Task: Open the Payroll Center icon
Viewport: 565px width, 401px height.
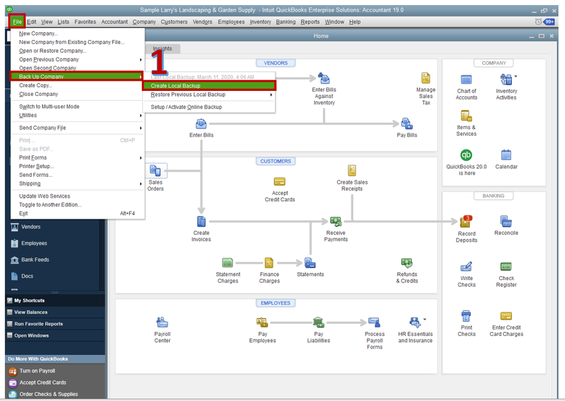Action: (x=162, y=322)
